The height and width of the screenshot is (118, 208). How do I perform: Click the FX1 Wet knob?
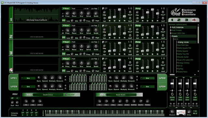(26, 101)
